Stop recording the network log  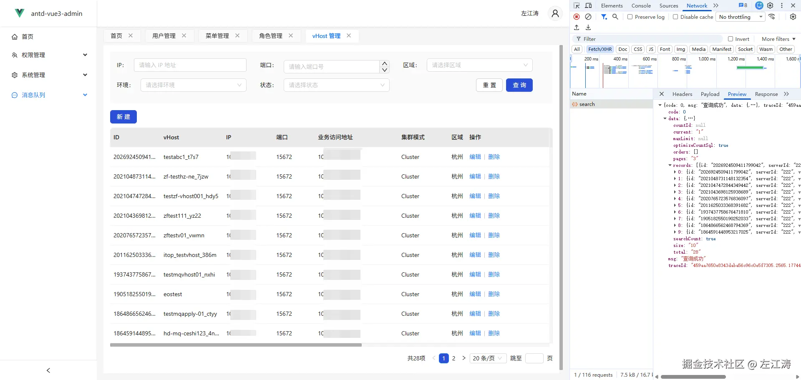point(577,17)
